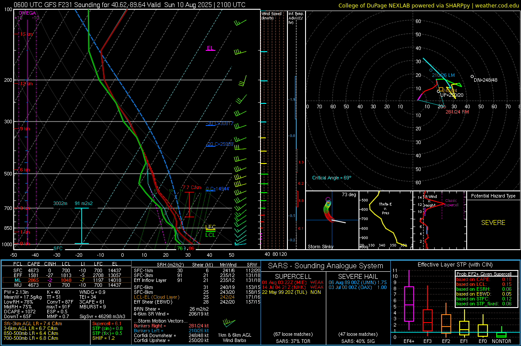Click the 01 Aug 03 22Z (MIE) WEAK analogue
This screenshot has height=346, width=521.
click(x=293, y=282)
